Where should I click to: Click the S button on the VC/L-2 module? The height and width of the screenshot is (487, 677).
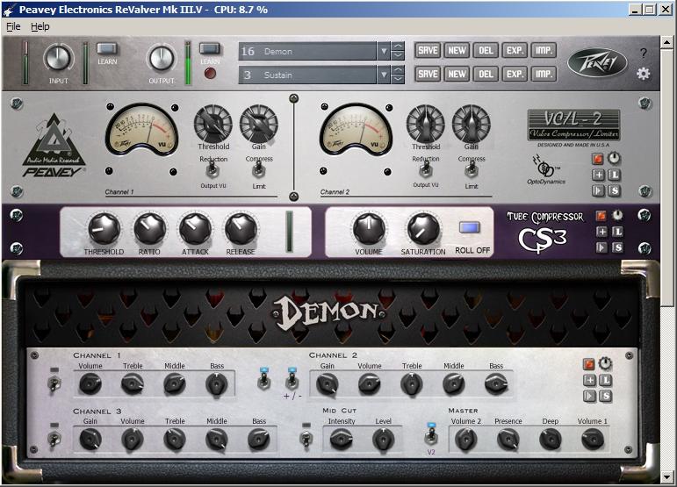615,190
